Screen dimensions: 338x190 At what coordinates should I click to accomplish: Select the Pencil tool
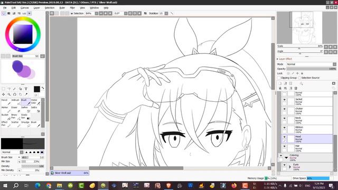6,102
